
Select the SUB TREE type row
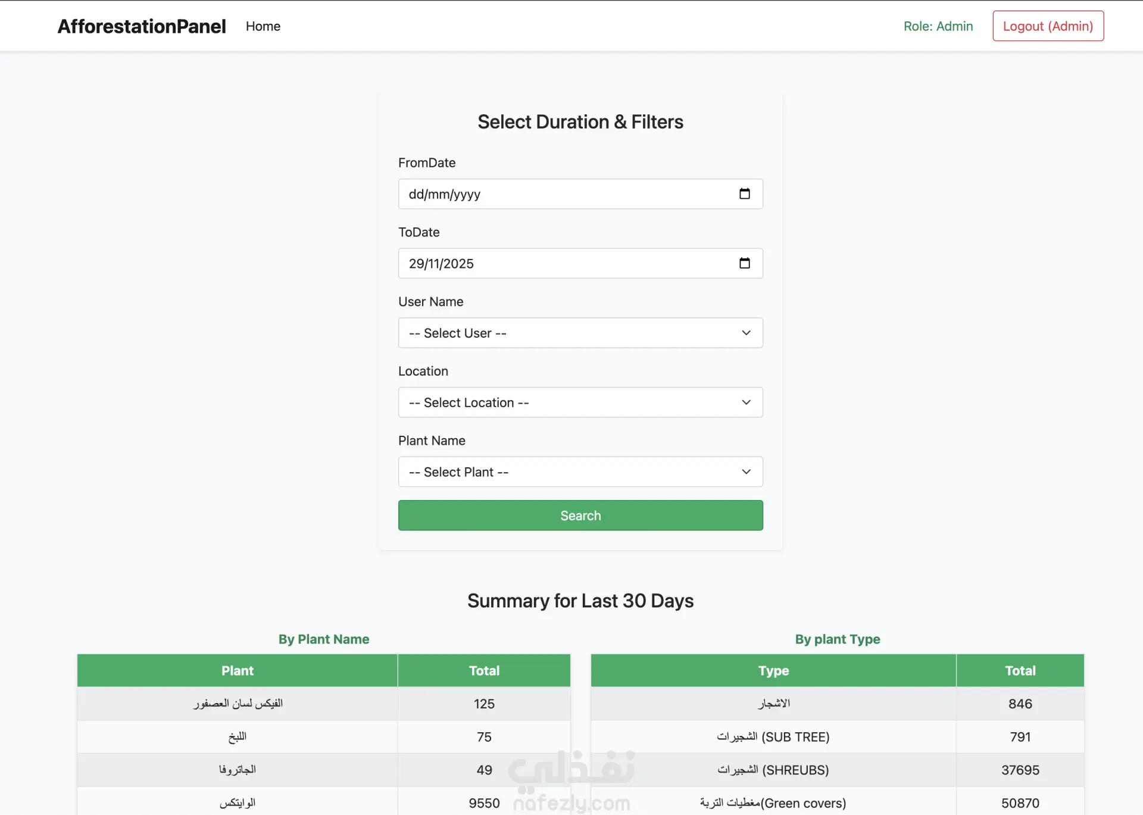pos(773,737)
